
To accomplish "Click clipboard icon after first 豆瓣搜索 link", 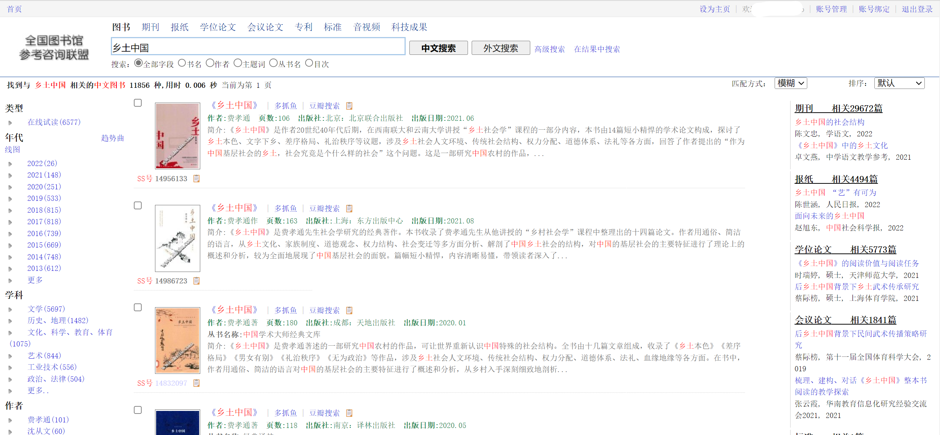I will [x=349, y=106].
